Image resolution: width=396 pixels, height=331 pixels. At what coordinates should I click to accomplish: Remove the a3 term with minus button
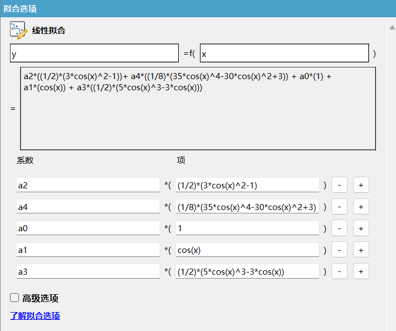339,272
